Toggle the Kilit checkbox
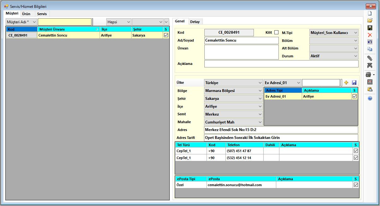380x206 pixels. [276, 32]
